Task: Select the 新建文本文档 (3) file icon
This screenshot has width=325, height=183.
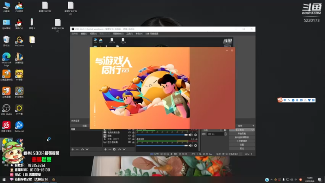Action: (x=71, y=8)
